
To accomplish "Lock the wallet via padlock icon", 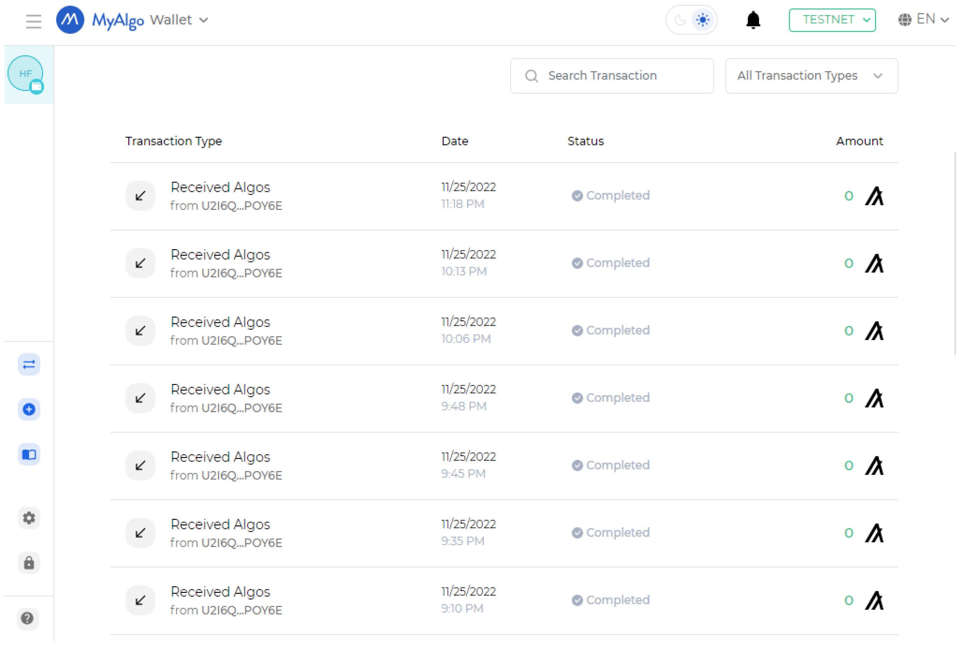I will [x=29, y=563].
